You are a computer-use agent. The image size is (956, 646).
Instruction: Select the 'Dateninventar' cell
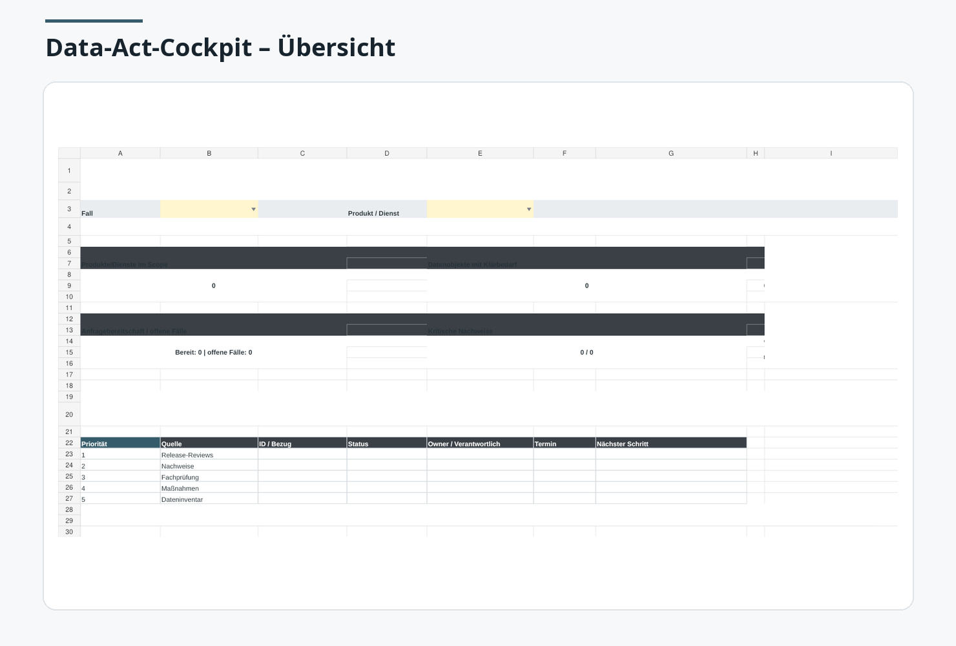tap(209, 498)
